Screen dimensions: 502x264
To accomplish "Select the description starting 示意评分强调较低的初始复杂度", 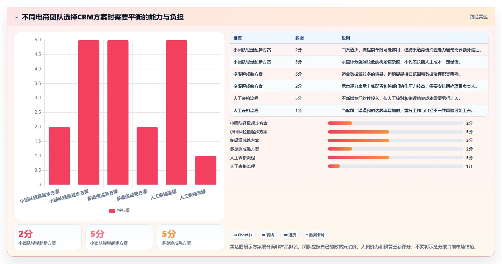I will coord(401,62).
